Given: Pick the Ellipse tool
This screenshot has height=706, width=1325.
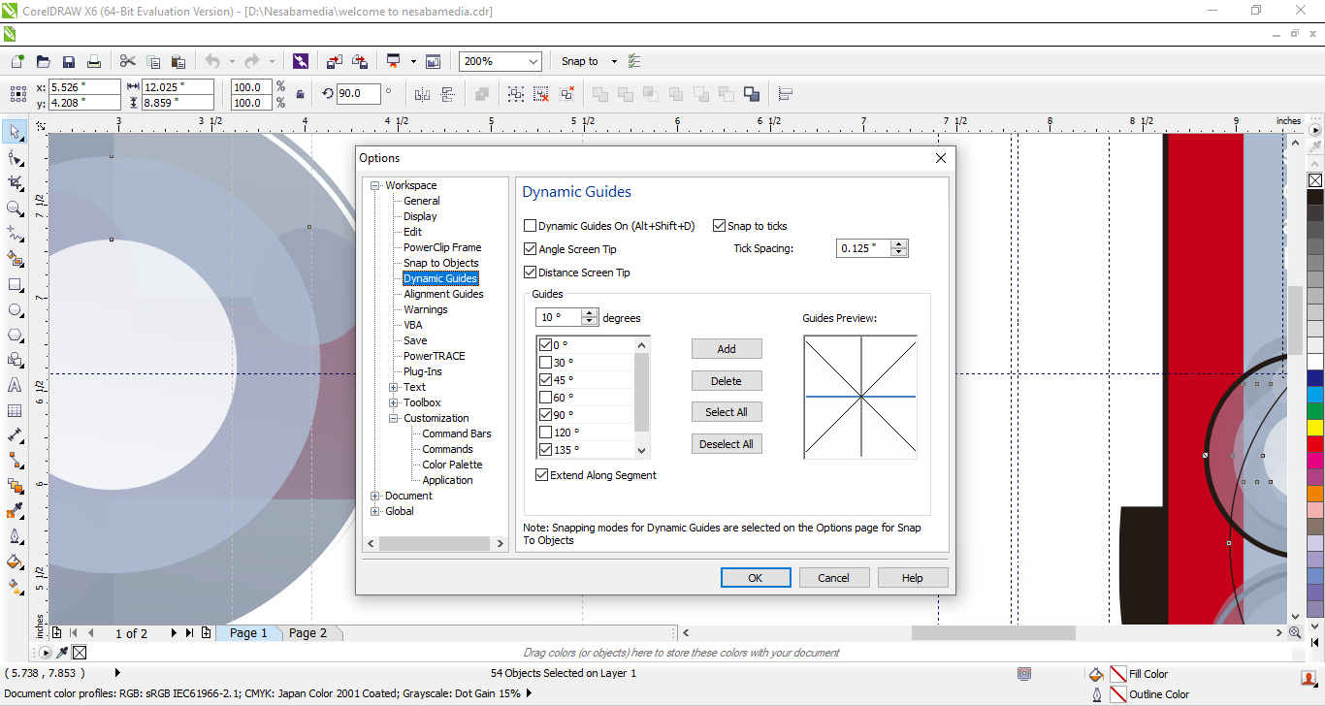Looking at the screenshot, I should (x=15, y=310).
